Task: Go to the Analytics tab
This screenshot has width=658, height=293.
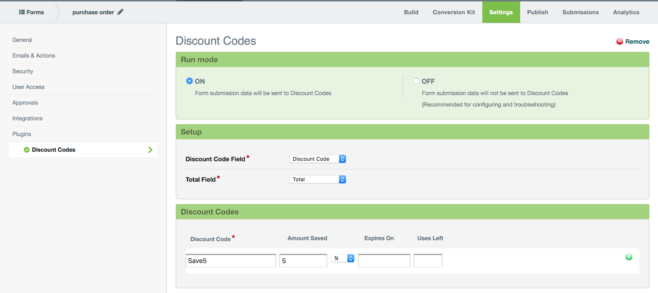Action: pos(626,12)
